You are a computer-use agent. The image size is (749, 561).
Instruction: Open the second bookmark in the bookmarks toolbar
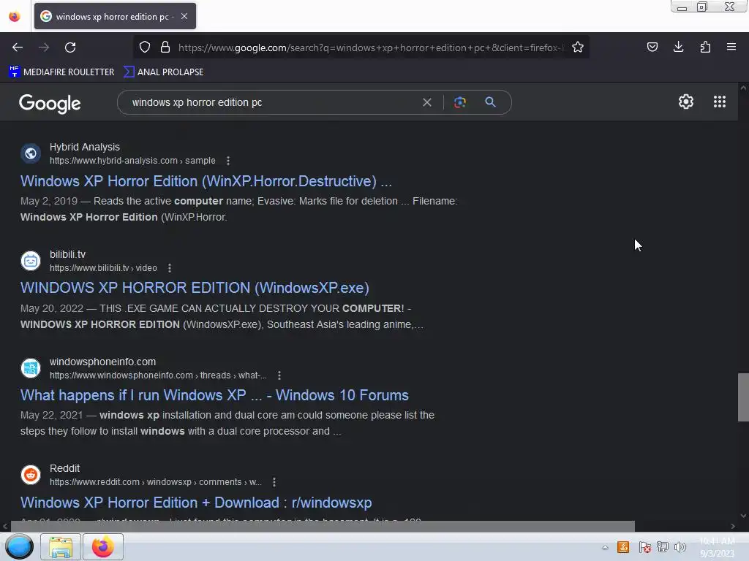[x=163, y=72]
